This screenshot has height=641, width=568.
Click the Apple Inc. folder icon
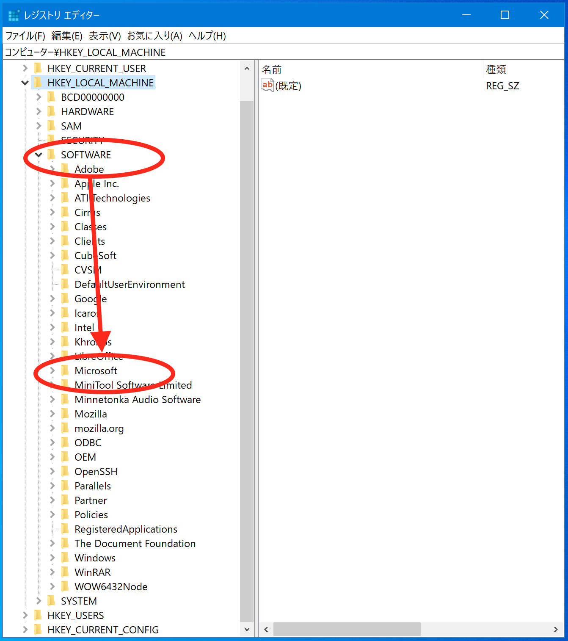65,183
